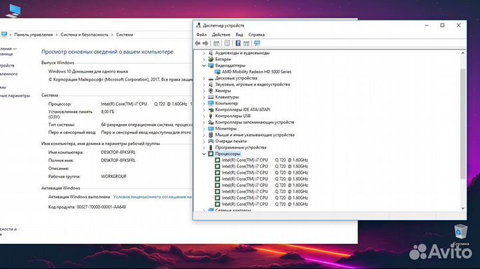Click the scrollbar up arrow in Device Manager
Image resolution: width=480 pixels, height=269 pixels.
click(463, 53)
